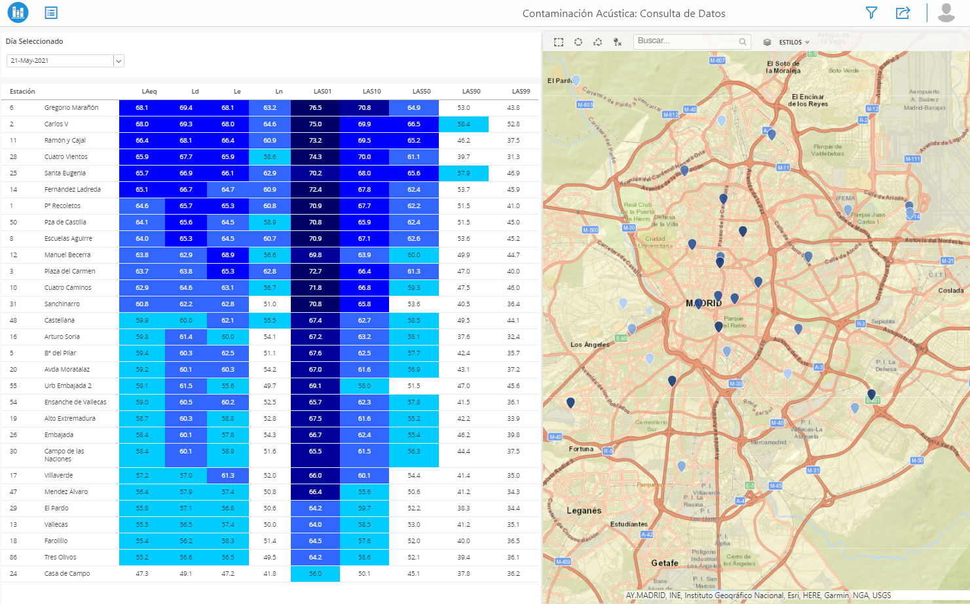The image size is (970, 604).
Task: Select the Gregorio Marañón station row
Action: [x=71, y=108]
